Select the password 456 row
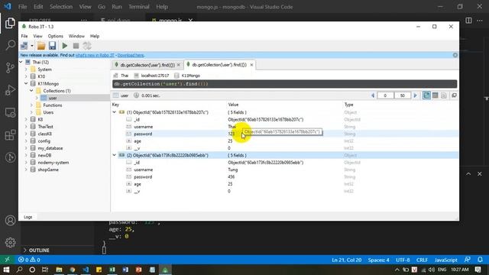Screen dimensions: 489x275 (285, 176)
